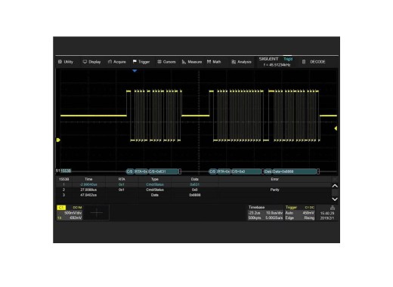This screenshot has height=287, width=393.
Task: Click the -23.2us delay value
Action: [x=255, y=213]
